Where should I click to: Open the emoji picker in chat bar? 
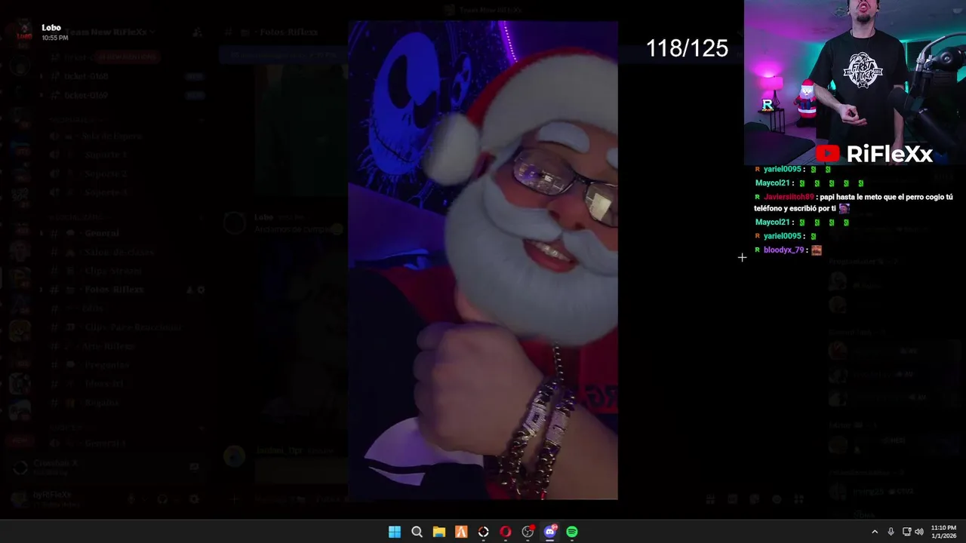777,499
